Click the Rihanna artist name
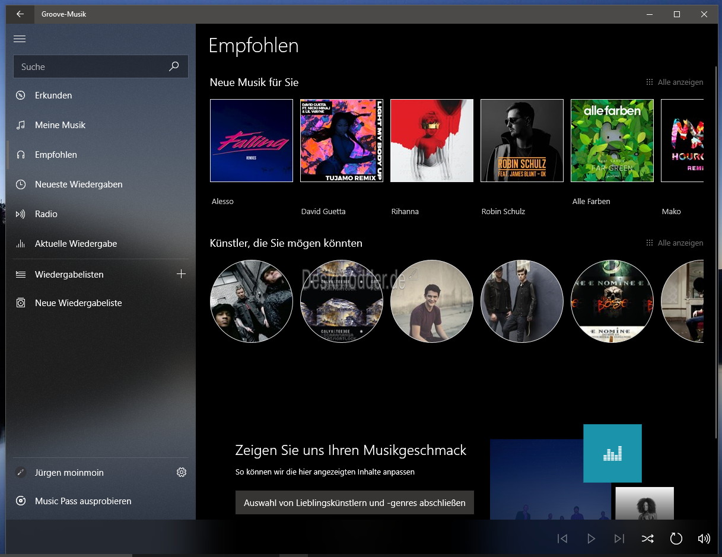 pyautogui.click(x=405, y=212)
